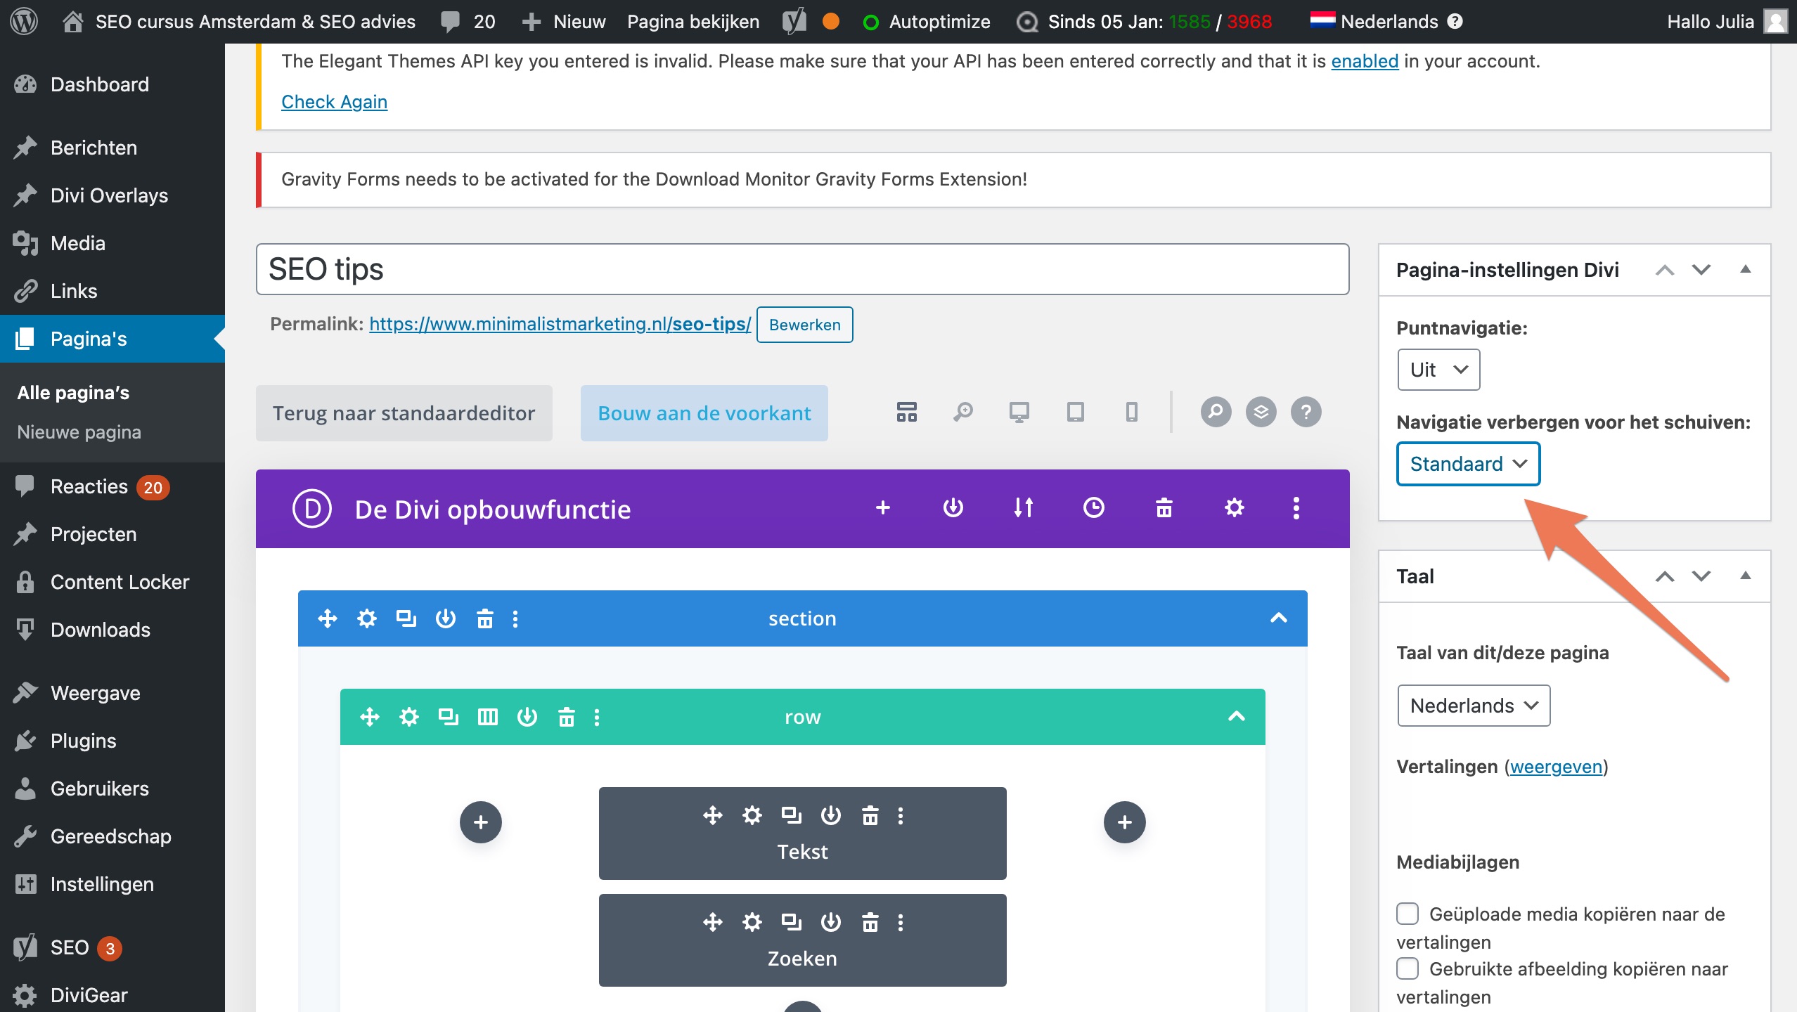Open Navigatie verbergen Standaard dropdown

pyautogui.click(x=1468, y=464)
